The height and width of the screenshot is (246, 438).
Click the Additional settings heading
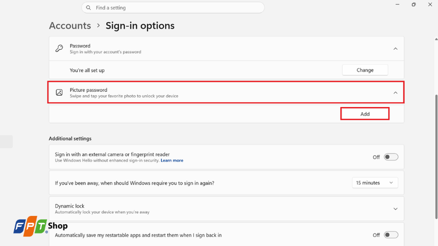70,139
